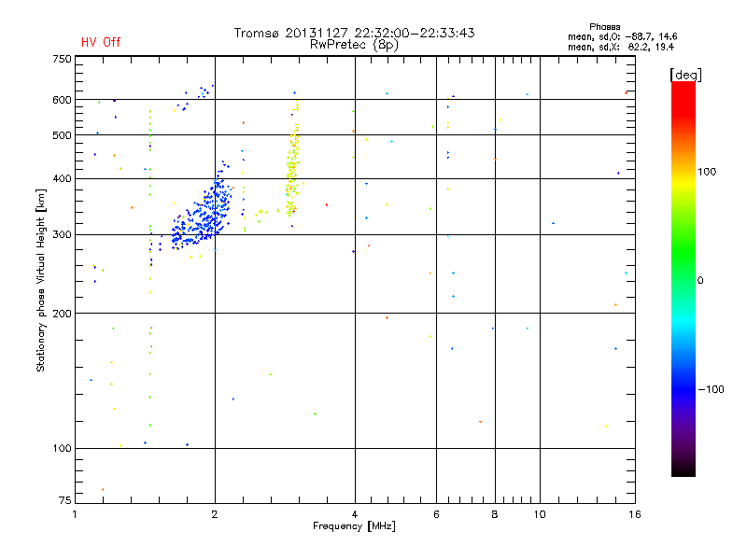Click x-axis tick label '2'
Image resolution: width=747 pixels, height=560 pixels.
coord(215,514)
